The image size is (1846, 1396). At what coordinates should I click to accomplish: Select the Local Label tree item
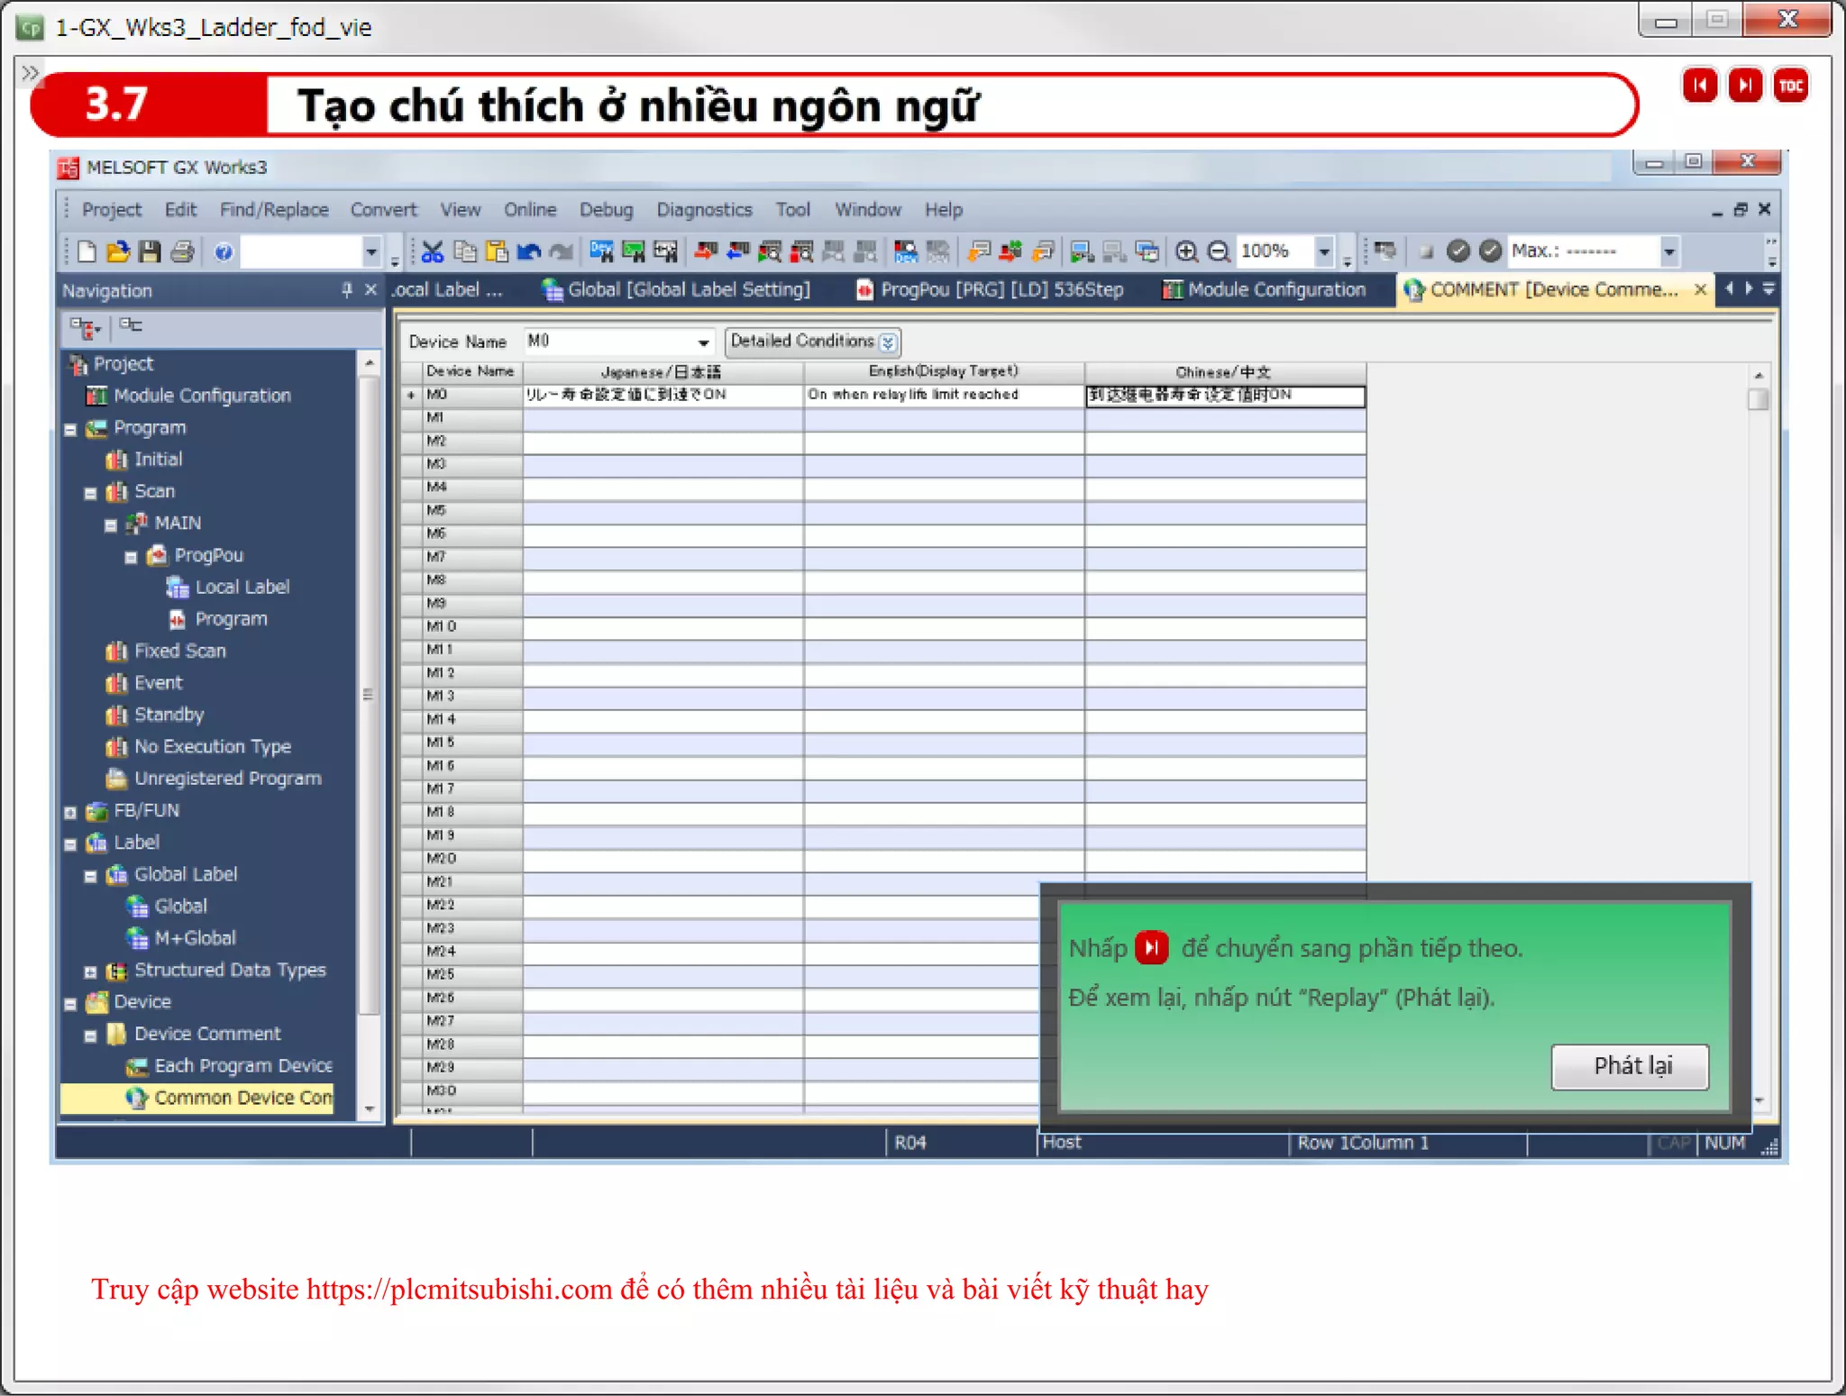[242, 588]
